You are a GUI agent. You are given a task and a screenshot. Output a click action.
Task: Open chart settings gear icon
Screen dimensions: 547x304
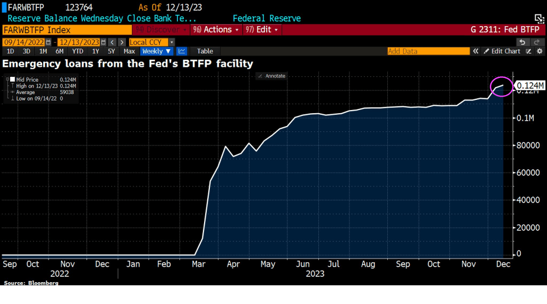pyautogui.click(x=540, y=51)
